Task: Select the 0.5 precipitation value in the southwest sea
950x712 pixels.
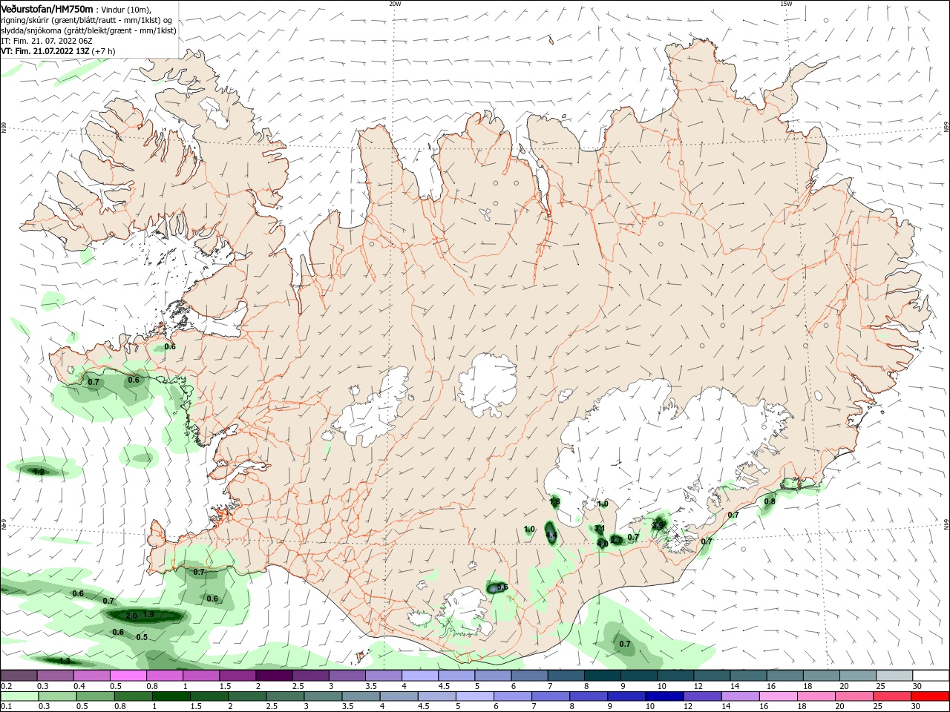Action: [142, 637]
